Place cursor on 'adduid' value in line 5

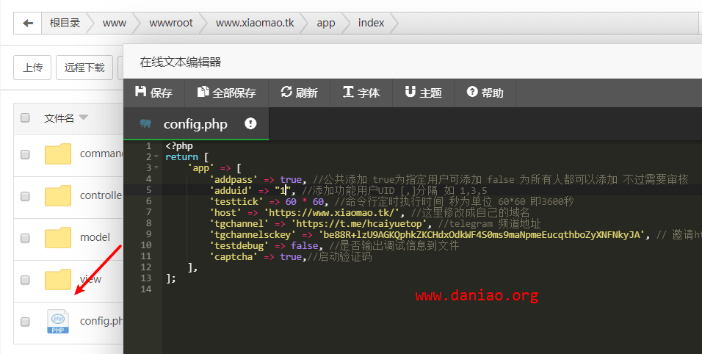pos(283,190)
